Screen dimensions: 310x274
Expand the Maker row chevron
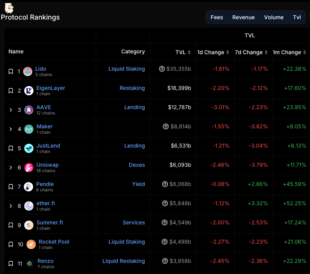11,129
